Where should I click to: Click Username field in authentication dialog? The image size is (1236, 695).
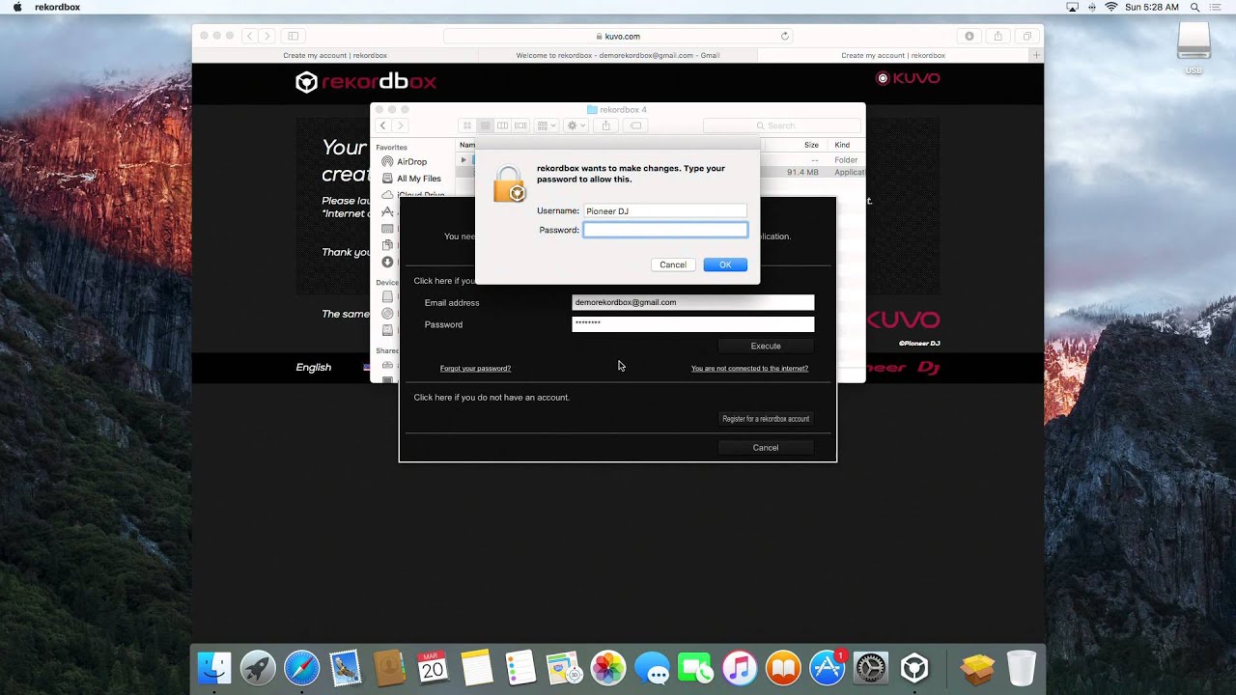(665, 210)
